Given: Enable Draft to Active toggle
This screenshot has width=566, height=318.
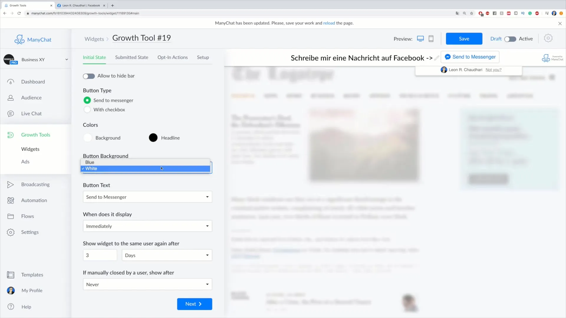Looking at the screenshot, I should [510, 39].
